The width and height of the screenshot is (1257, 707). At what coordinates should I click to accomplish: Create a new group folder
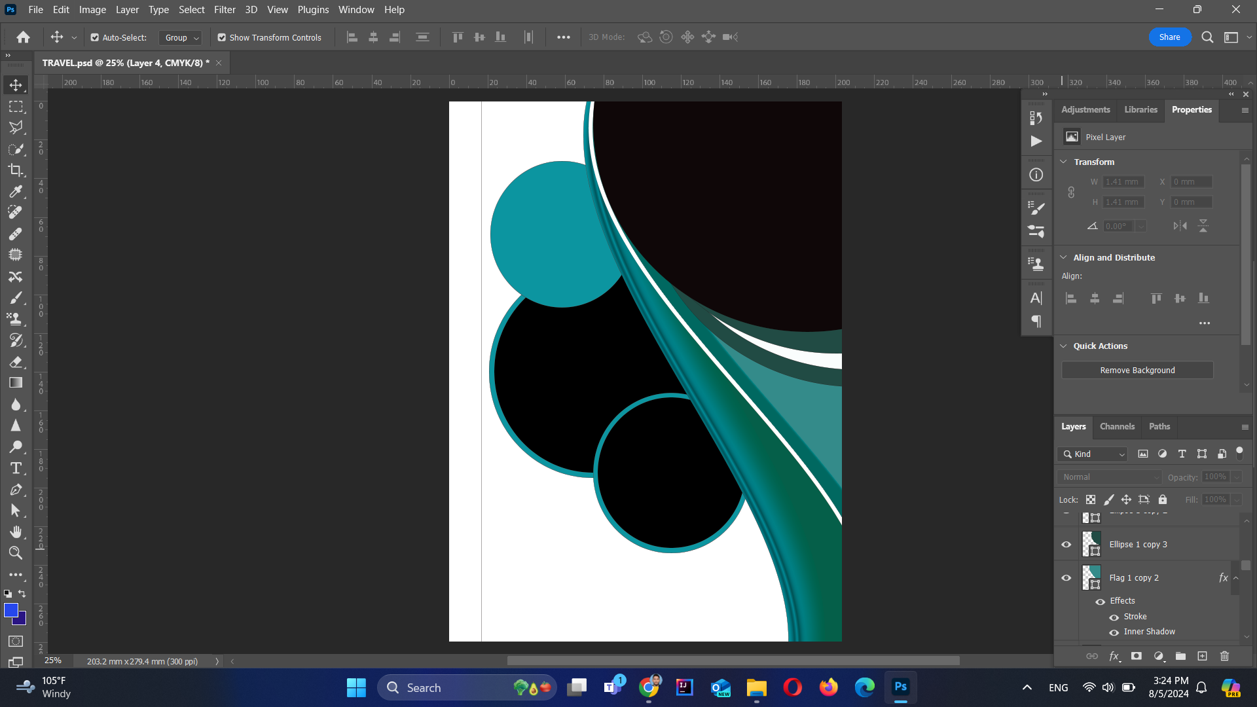pyautogui.click(x=1180, y=656)
